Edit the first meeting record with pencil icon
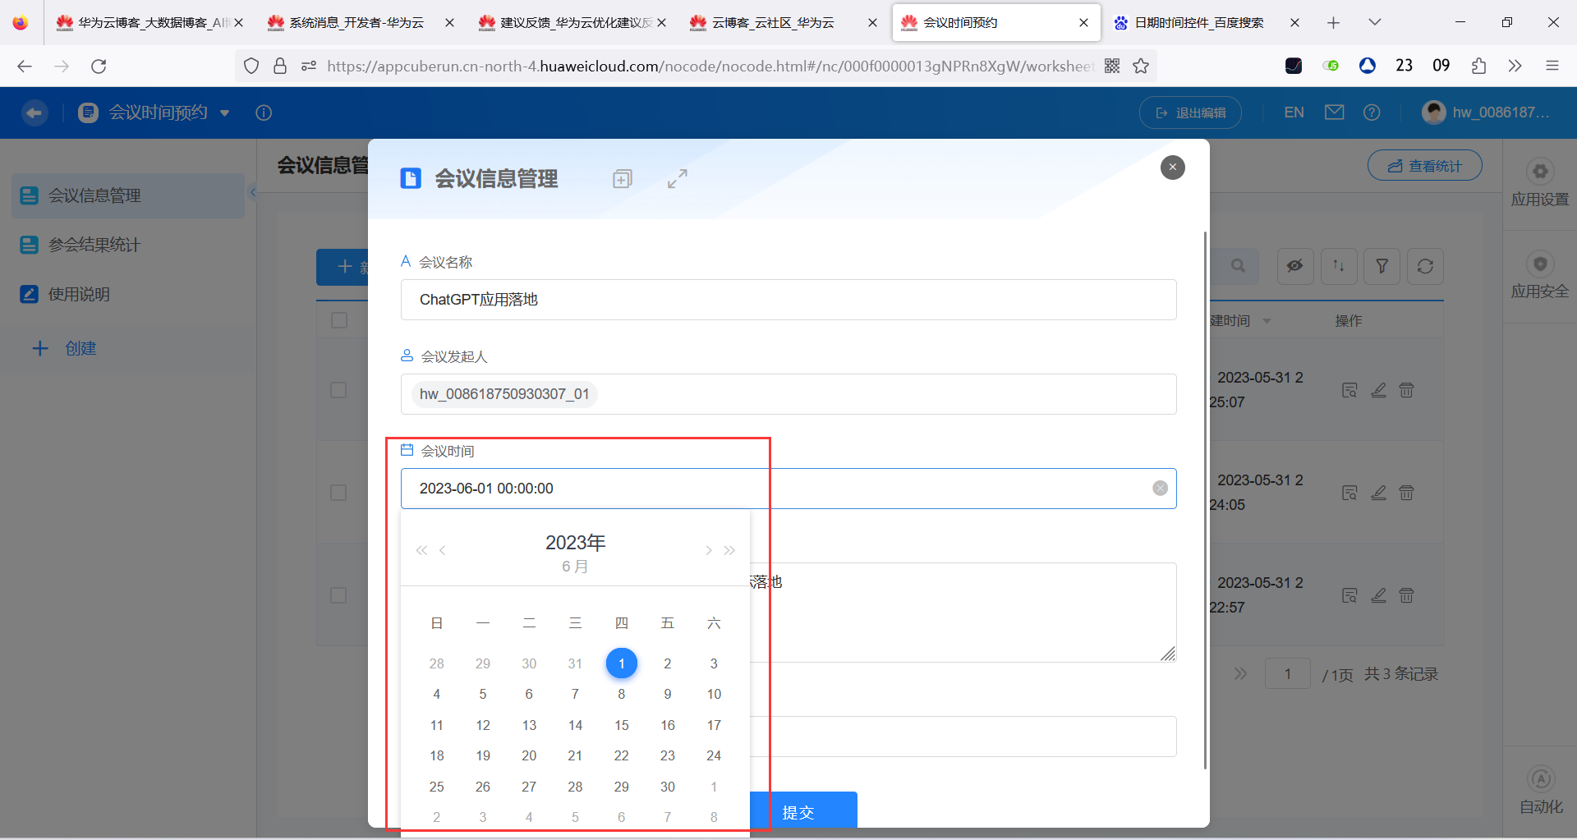Viewport: 1577px width, 840px height. click(x=1378, y=390)
